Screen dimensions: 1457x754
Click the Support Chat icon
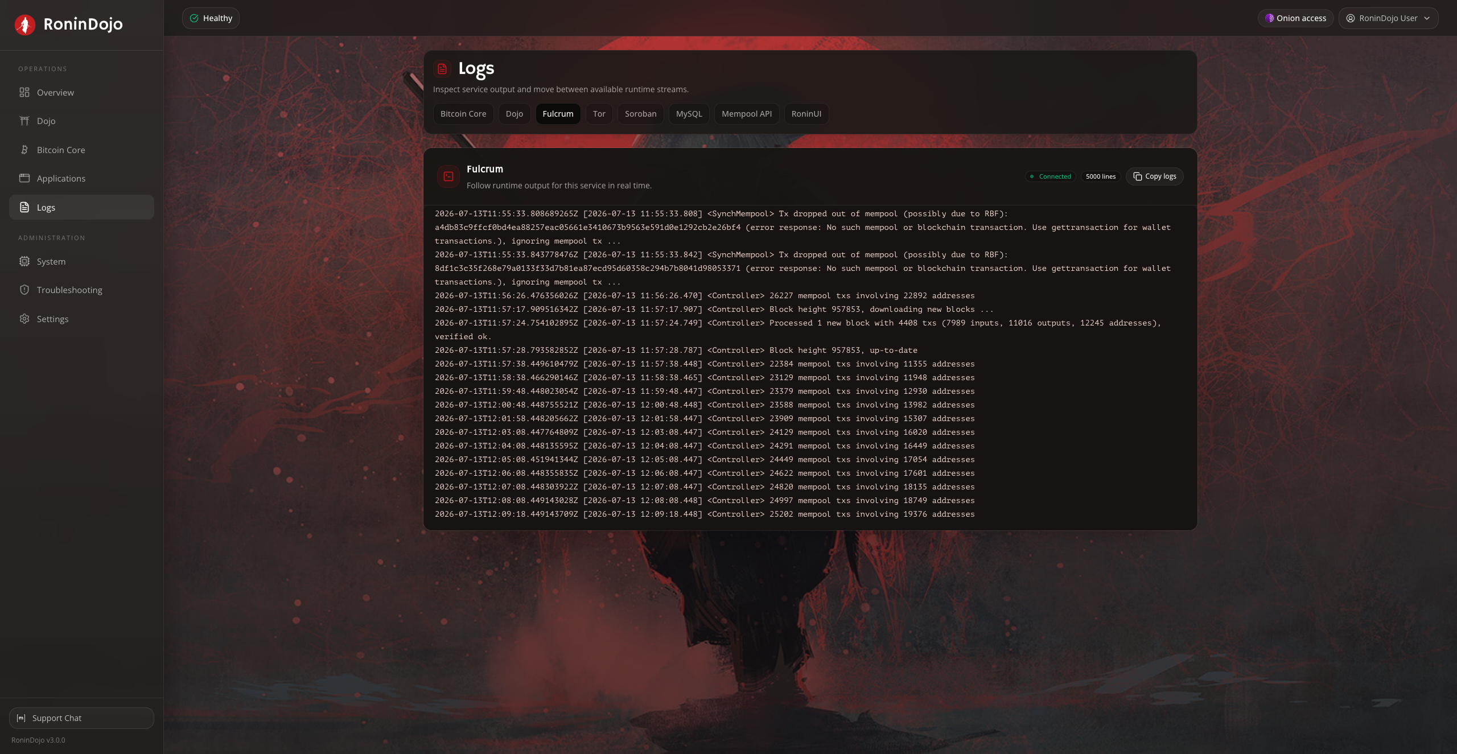[x=21, y=718]
